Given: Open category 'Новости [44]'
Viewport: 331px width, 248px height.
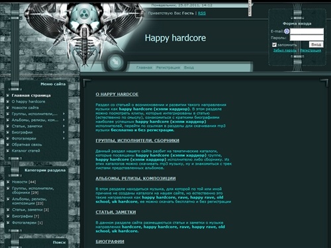Looking at the screenshot, I should [24, 182].
